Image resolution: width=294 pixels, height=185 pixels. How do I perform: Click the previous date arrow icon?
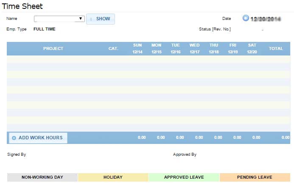pos(246,18)
